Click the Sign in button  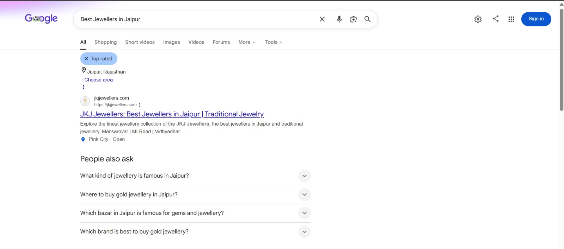[536, 19]
